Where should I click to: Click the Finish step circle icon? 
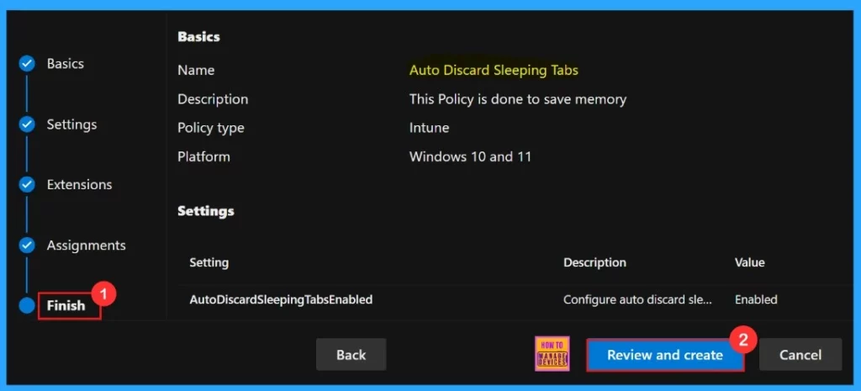tap(27, 305)
